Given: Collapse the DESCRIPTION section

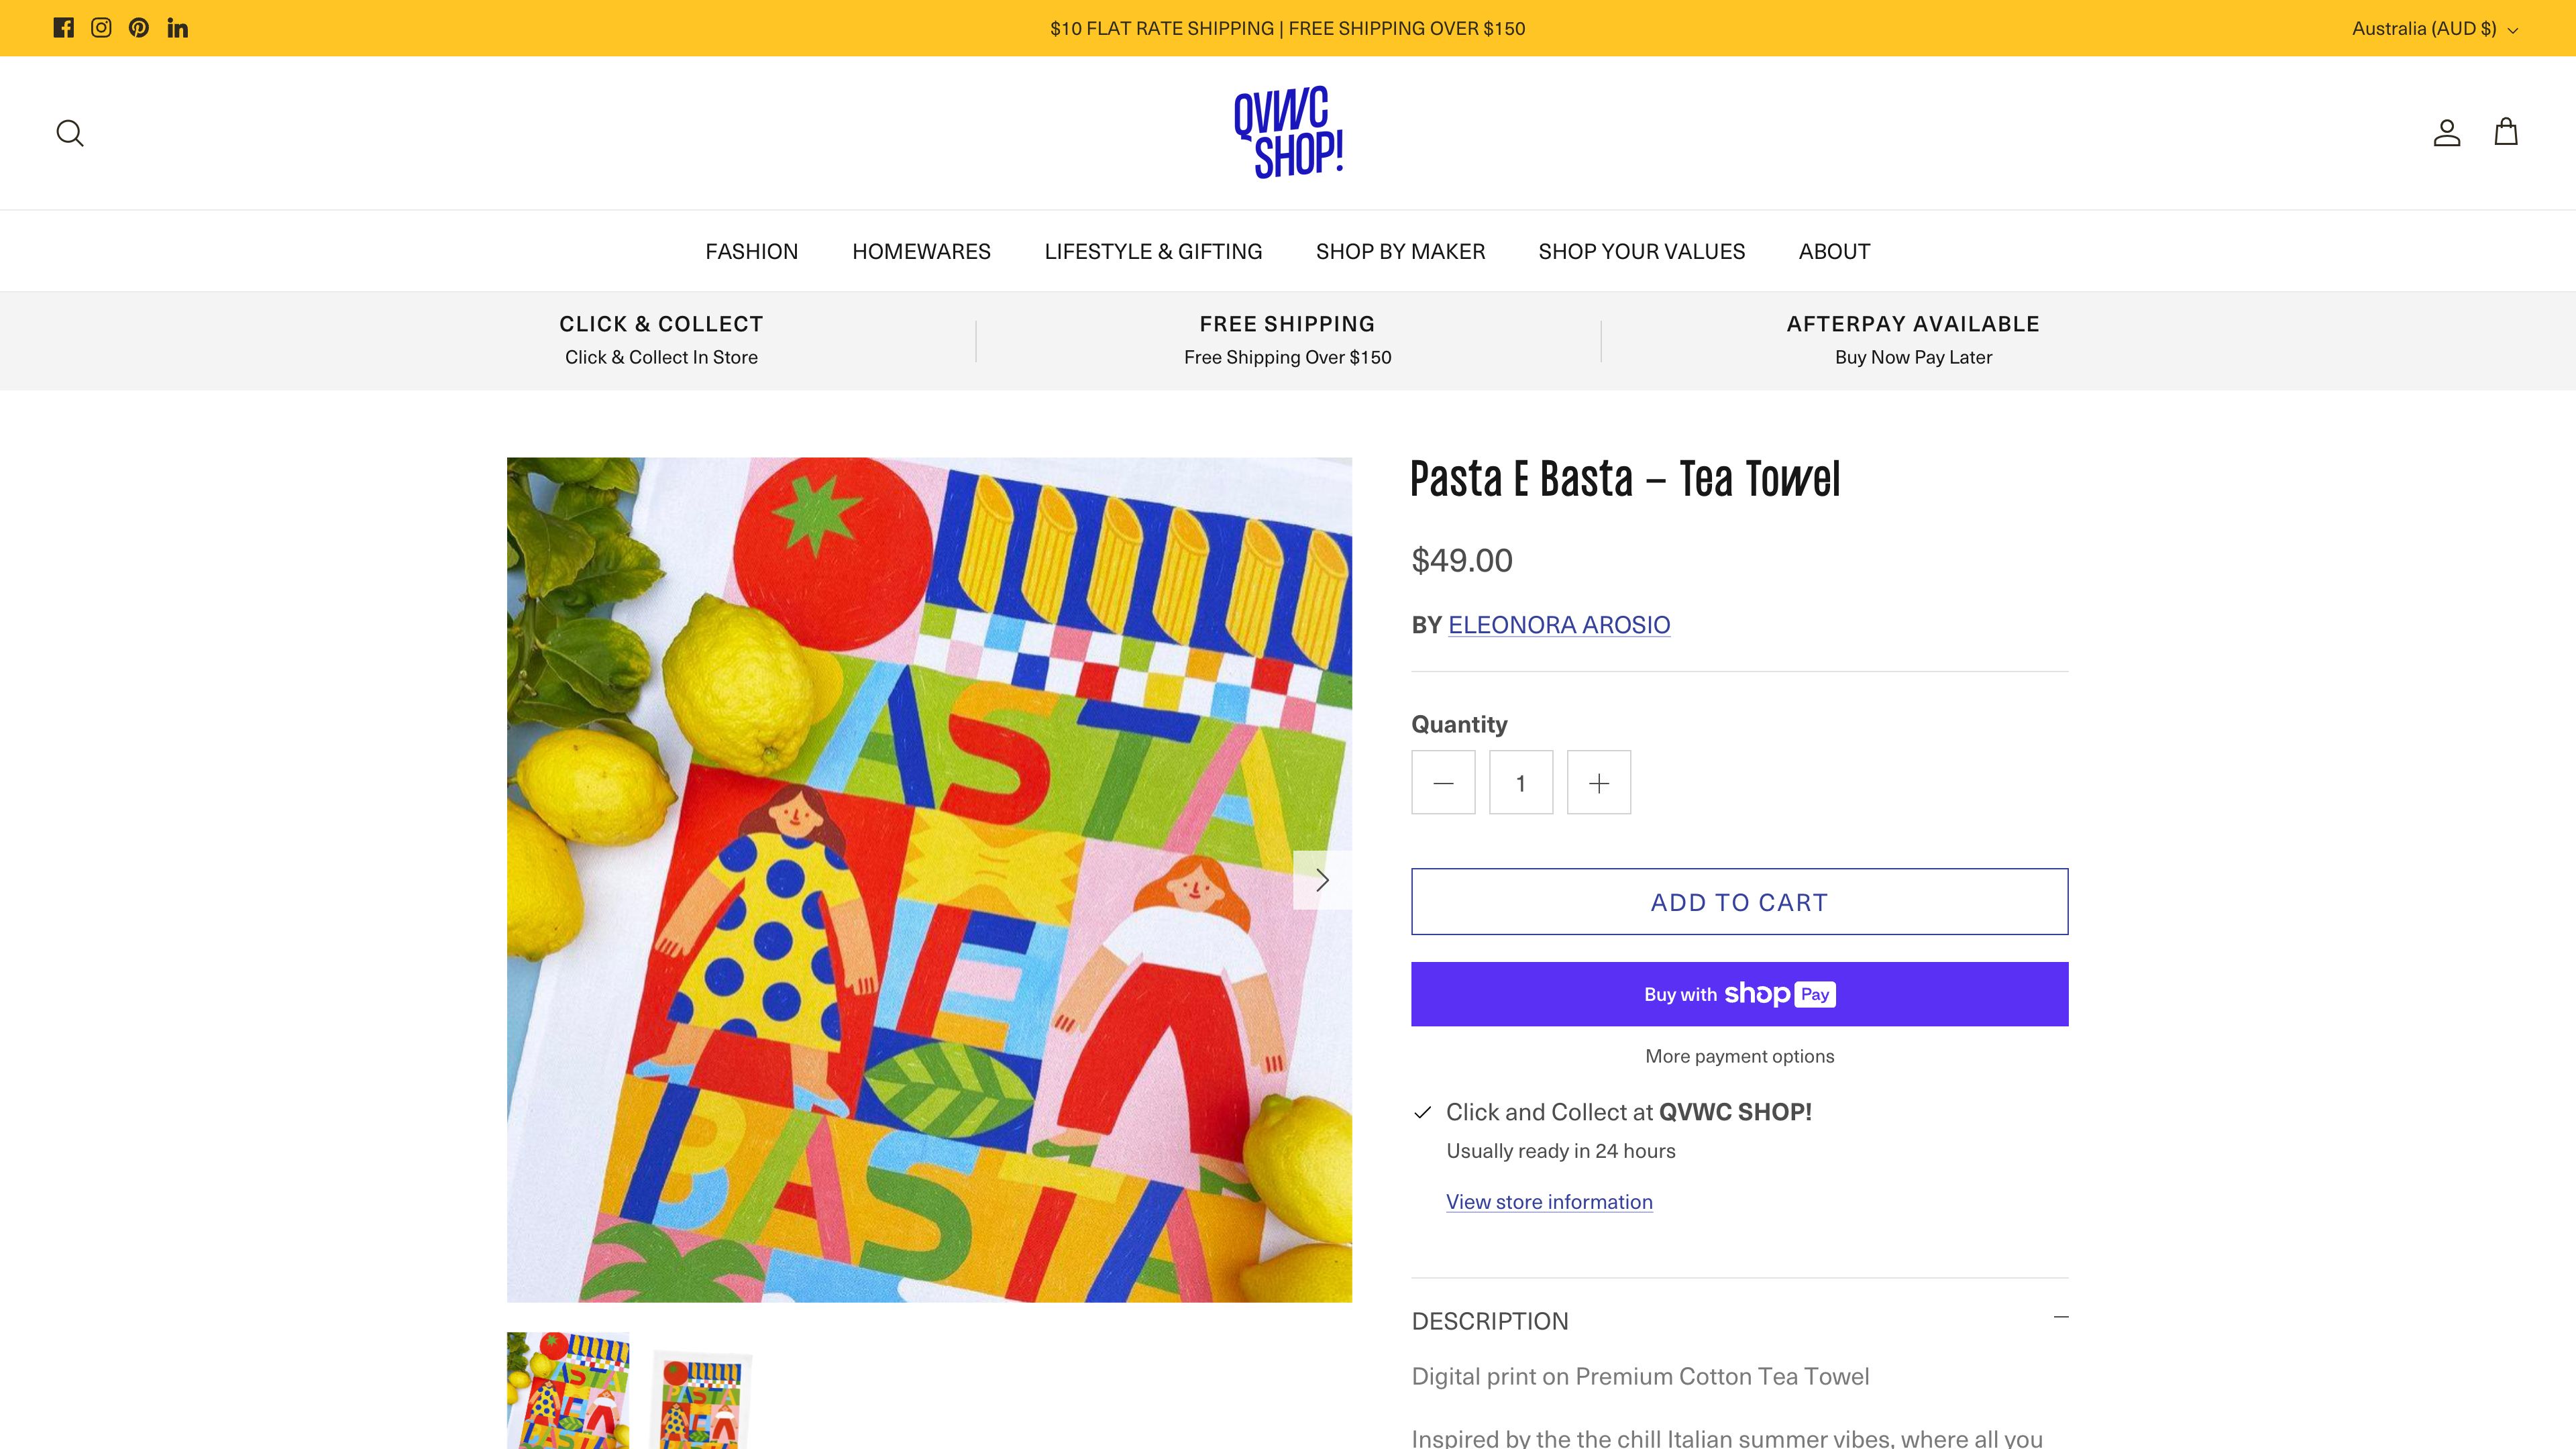Looking at the screenshot, I should (x=2060, y=1318).
